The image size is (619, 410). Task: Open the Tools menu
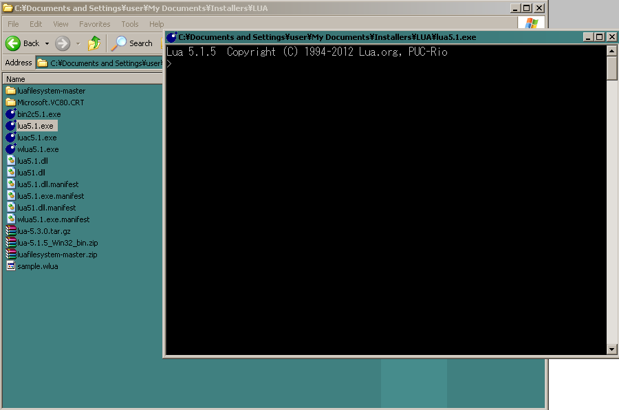click(130, 24)
